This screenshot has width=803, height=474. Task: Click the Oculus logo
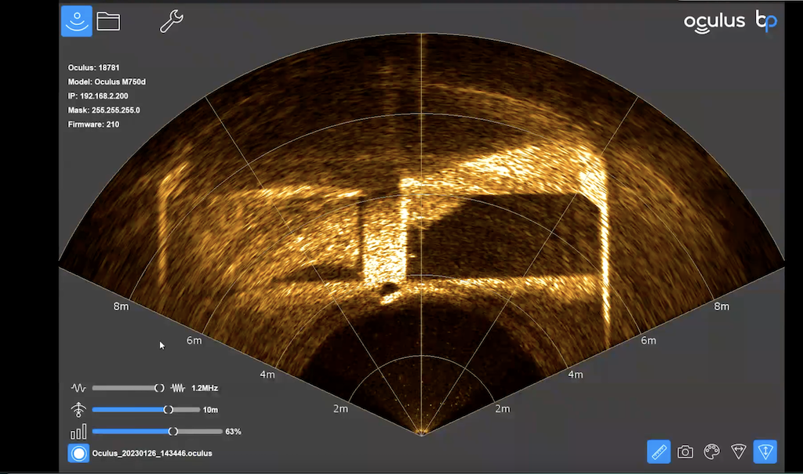714,22
